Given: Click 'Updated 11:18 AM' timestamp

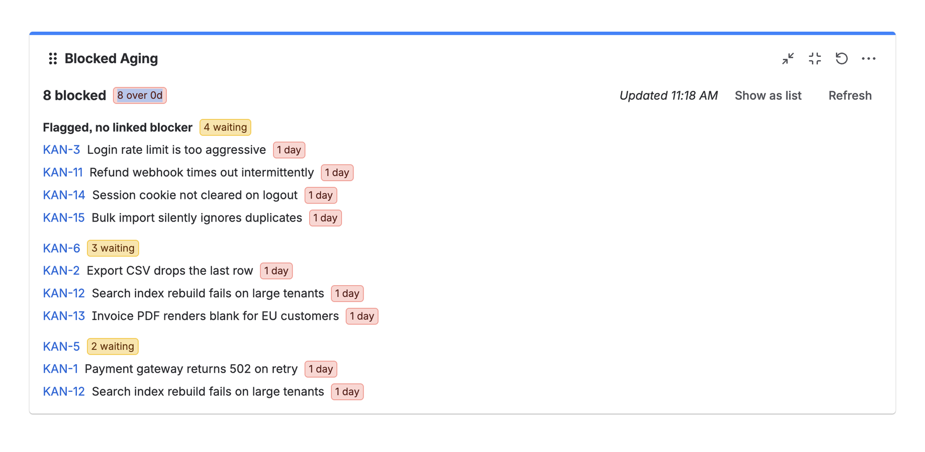Looking at the screenshot, I should coord(669,95).
